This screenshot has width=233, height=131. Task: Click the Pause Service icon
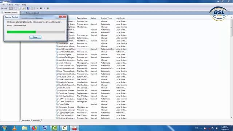(44, 8)
